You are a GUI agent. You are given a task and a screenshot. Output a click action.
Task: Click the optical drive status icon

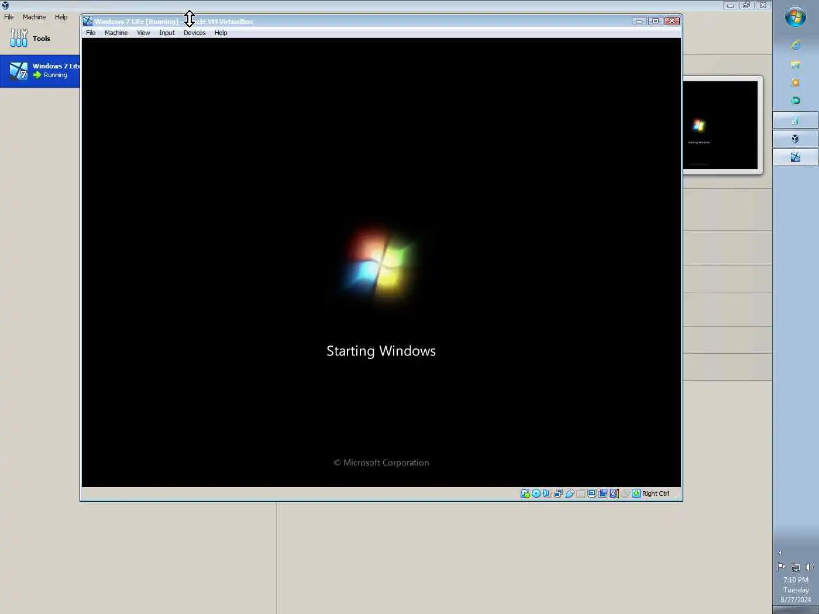pyautogui.click(x=536, y=494)
